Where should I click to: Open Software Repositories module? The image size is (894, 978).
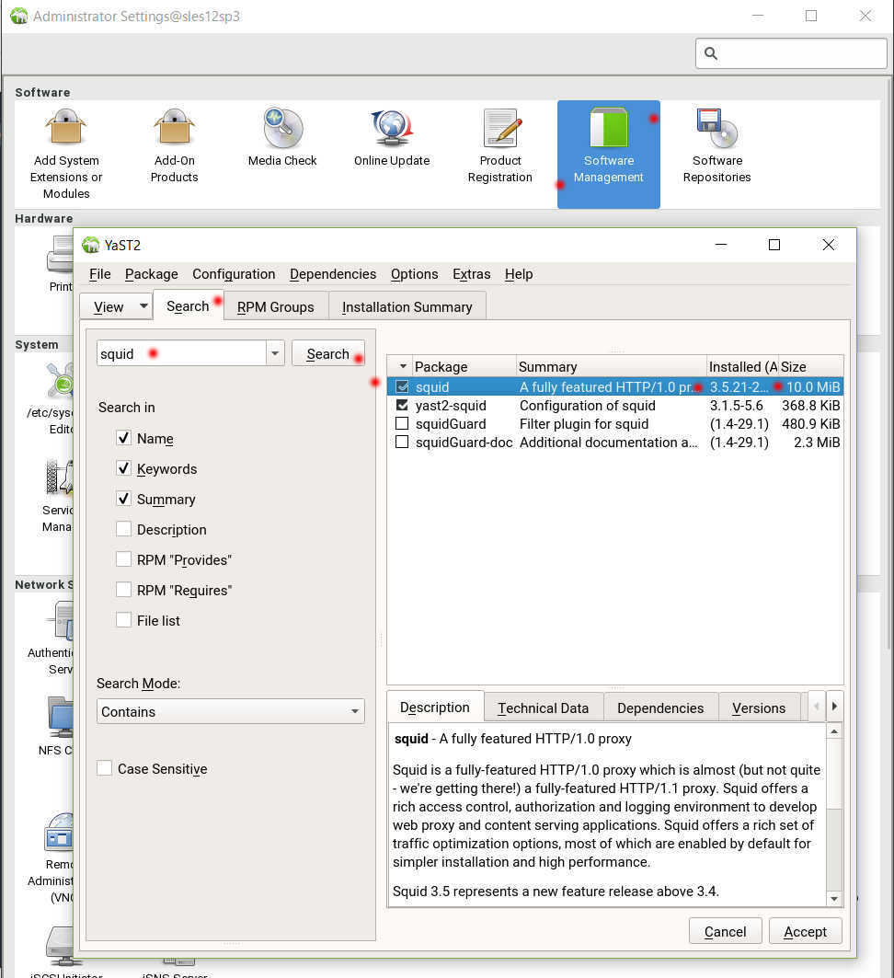coord(716,146)
